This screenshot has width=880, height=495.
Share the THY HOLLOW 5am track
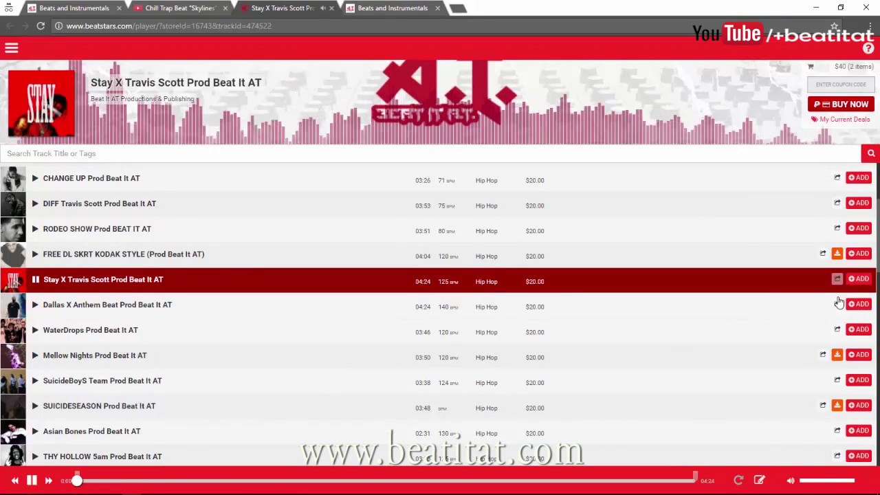(837, 456)
